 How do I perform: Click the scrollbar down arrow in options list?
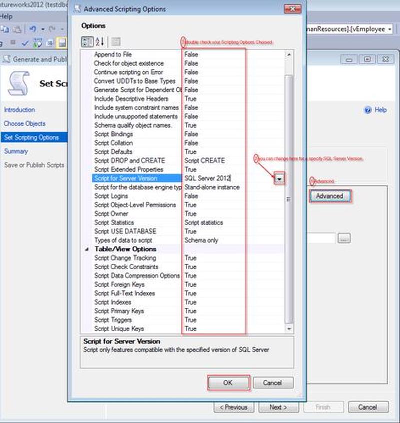coord(289,329)
